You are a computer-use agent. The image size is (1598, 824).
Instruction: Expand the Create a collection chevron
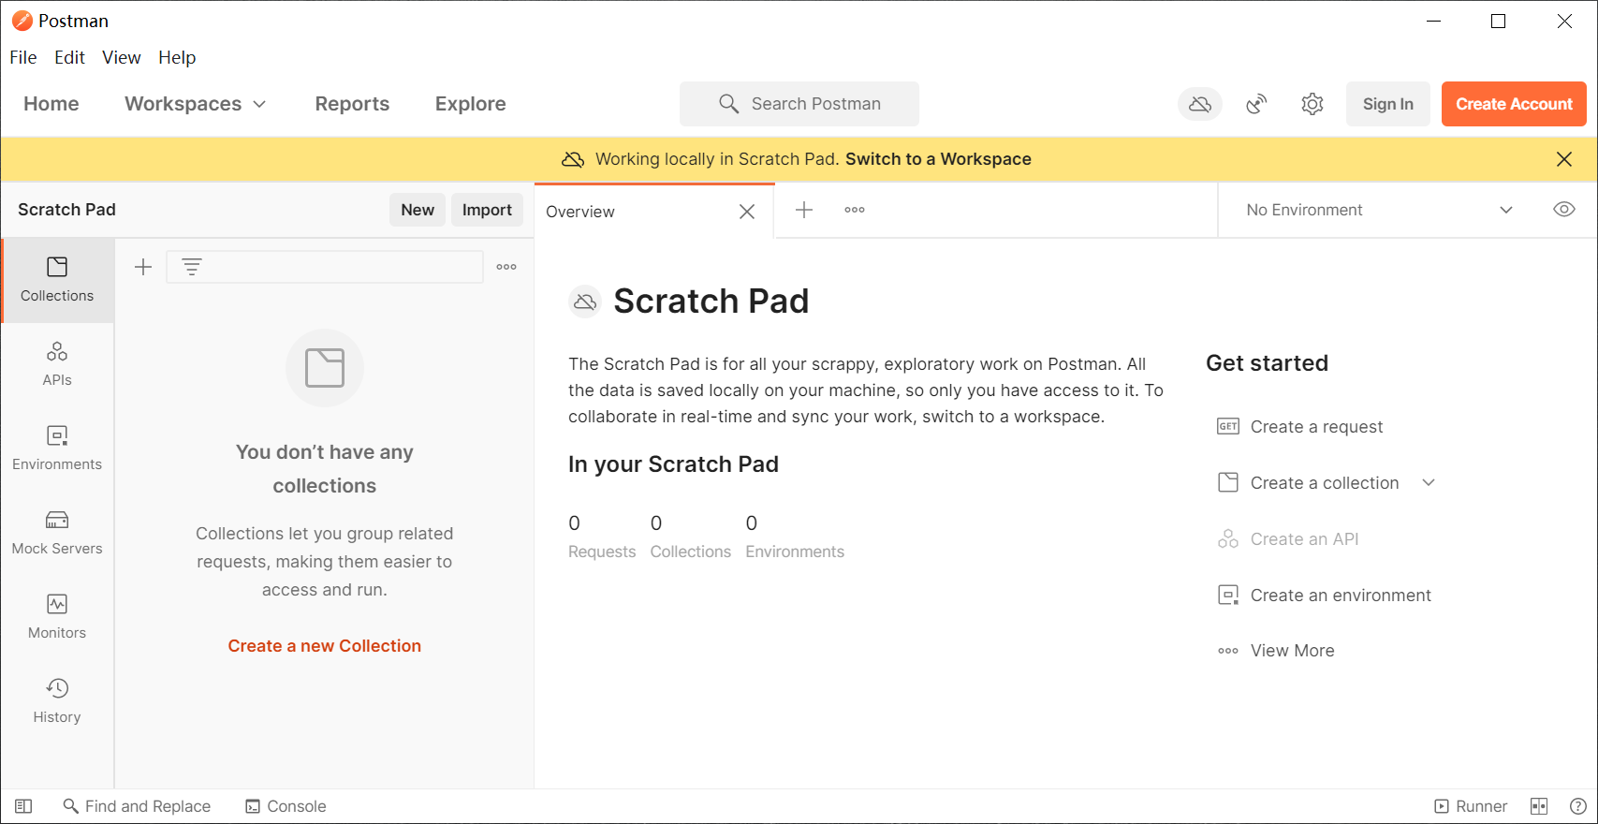pyautogui.click(x=1429, y=483)
